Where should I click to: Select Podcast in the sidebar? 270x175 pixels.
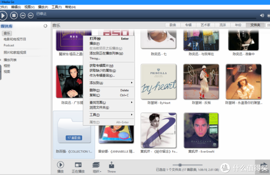[9, 46]
